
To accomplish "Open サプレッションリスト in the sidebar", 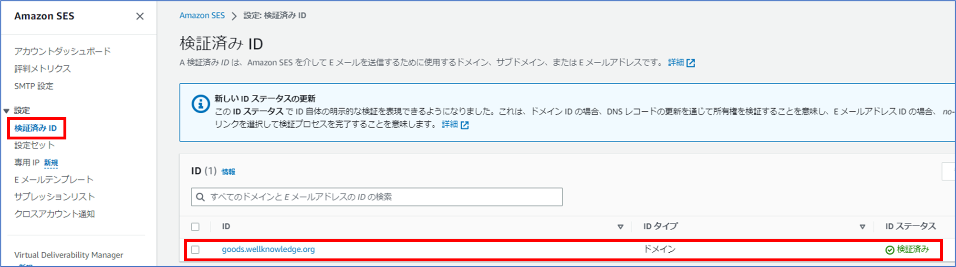I will 54,197.
